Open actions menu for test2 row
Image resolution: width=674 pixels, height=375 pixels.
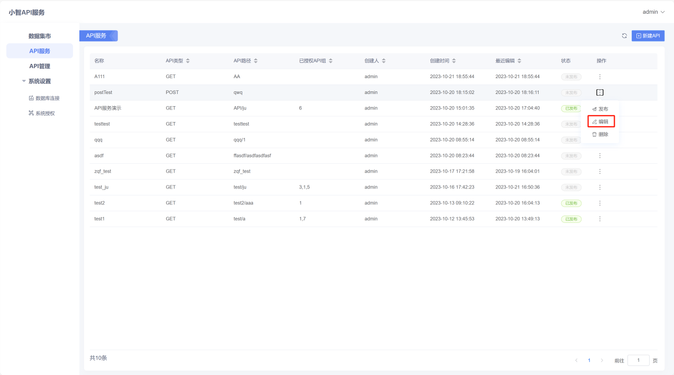tap(599, 203)
